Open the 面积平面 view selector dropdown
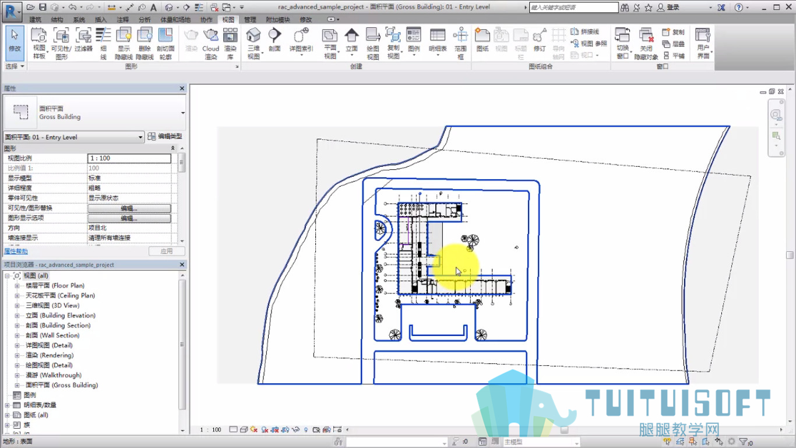 coord(74,137)
